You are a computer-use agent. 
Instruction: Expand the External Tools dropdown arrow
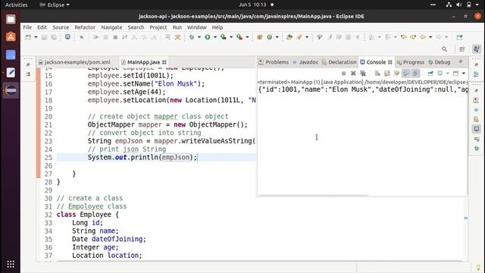247,37
